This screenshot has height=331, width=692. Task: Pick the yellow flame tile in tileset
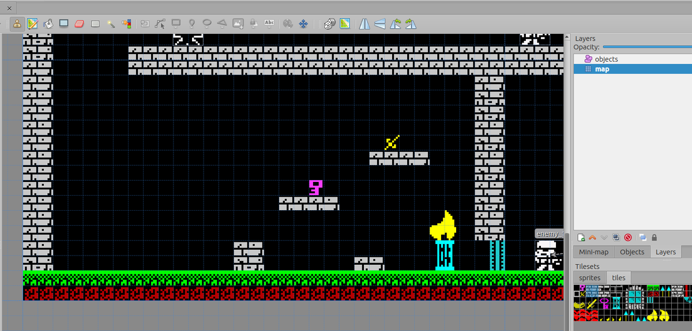coord(653,315)
